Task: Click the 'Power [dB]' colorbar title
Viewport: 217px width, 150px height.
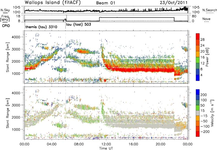Action: coord(207,57)
